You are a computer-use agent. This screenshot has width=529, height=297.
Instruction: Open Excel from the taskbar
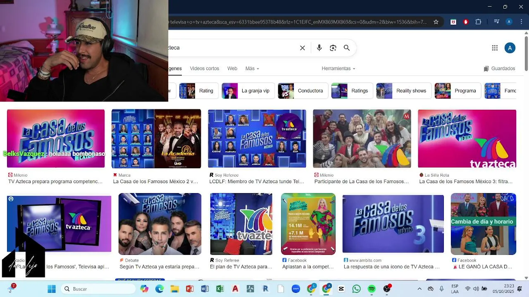point(220,289)
